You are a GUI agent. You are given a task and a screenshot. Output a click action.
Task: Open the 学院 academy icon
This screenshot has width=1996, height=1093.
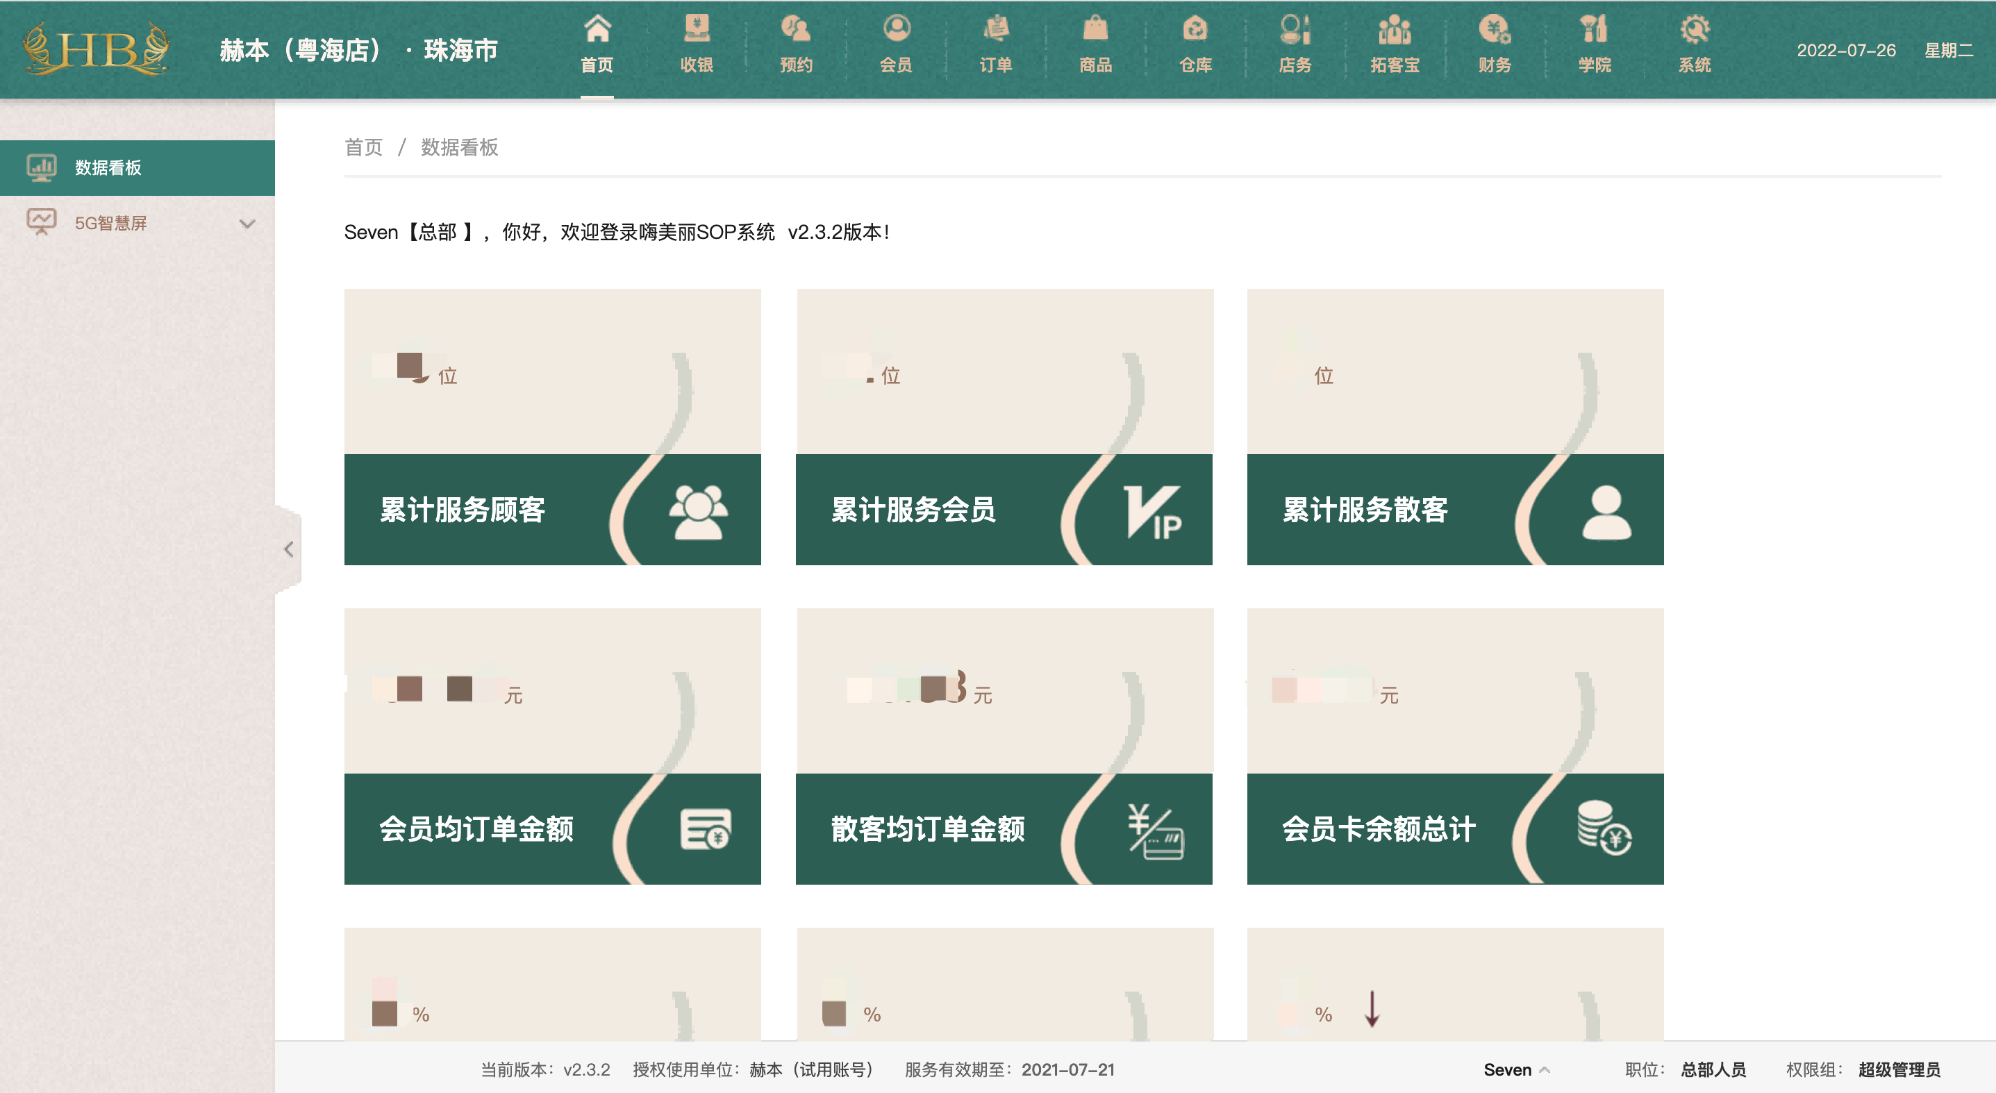(1594, 28)
